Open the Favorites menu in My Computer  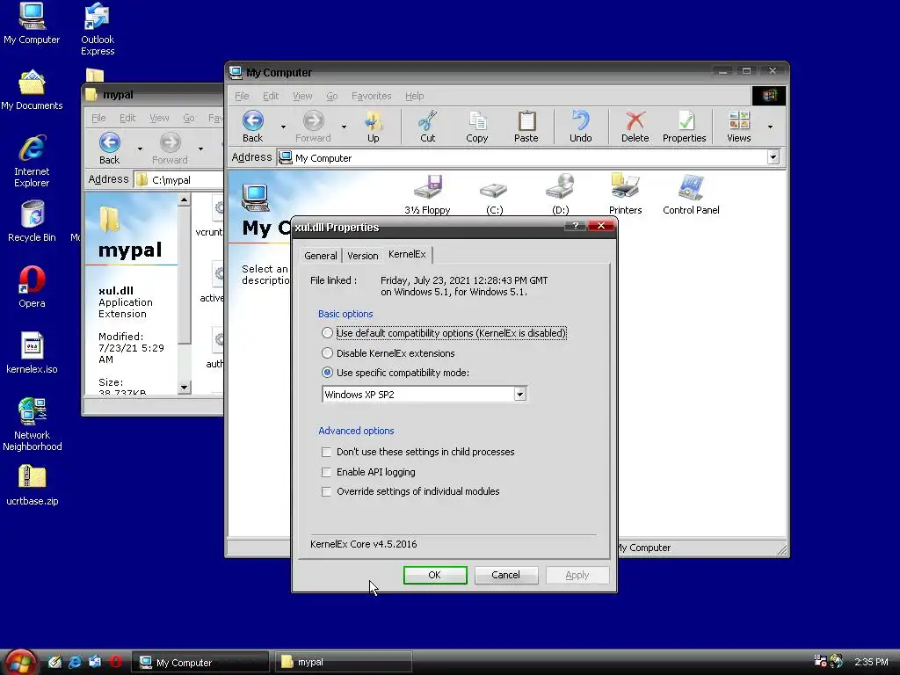click(x=372, y=96)
